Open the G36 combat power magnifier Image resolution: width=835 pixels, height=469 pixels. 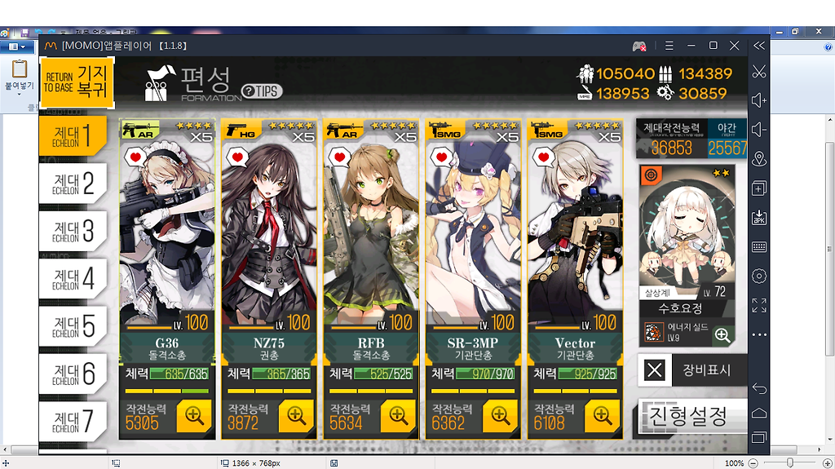pyautogui.click(x=194, y=416)
